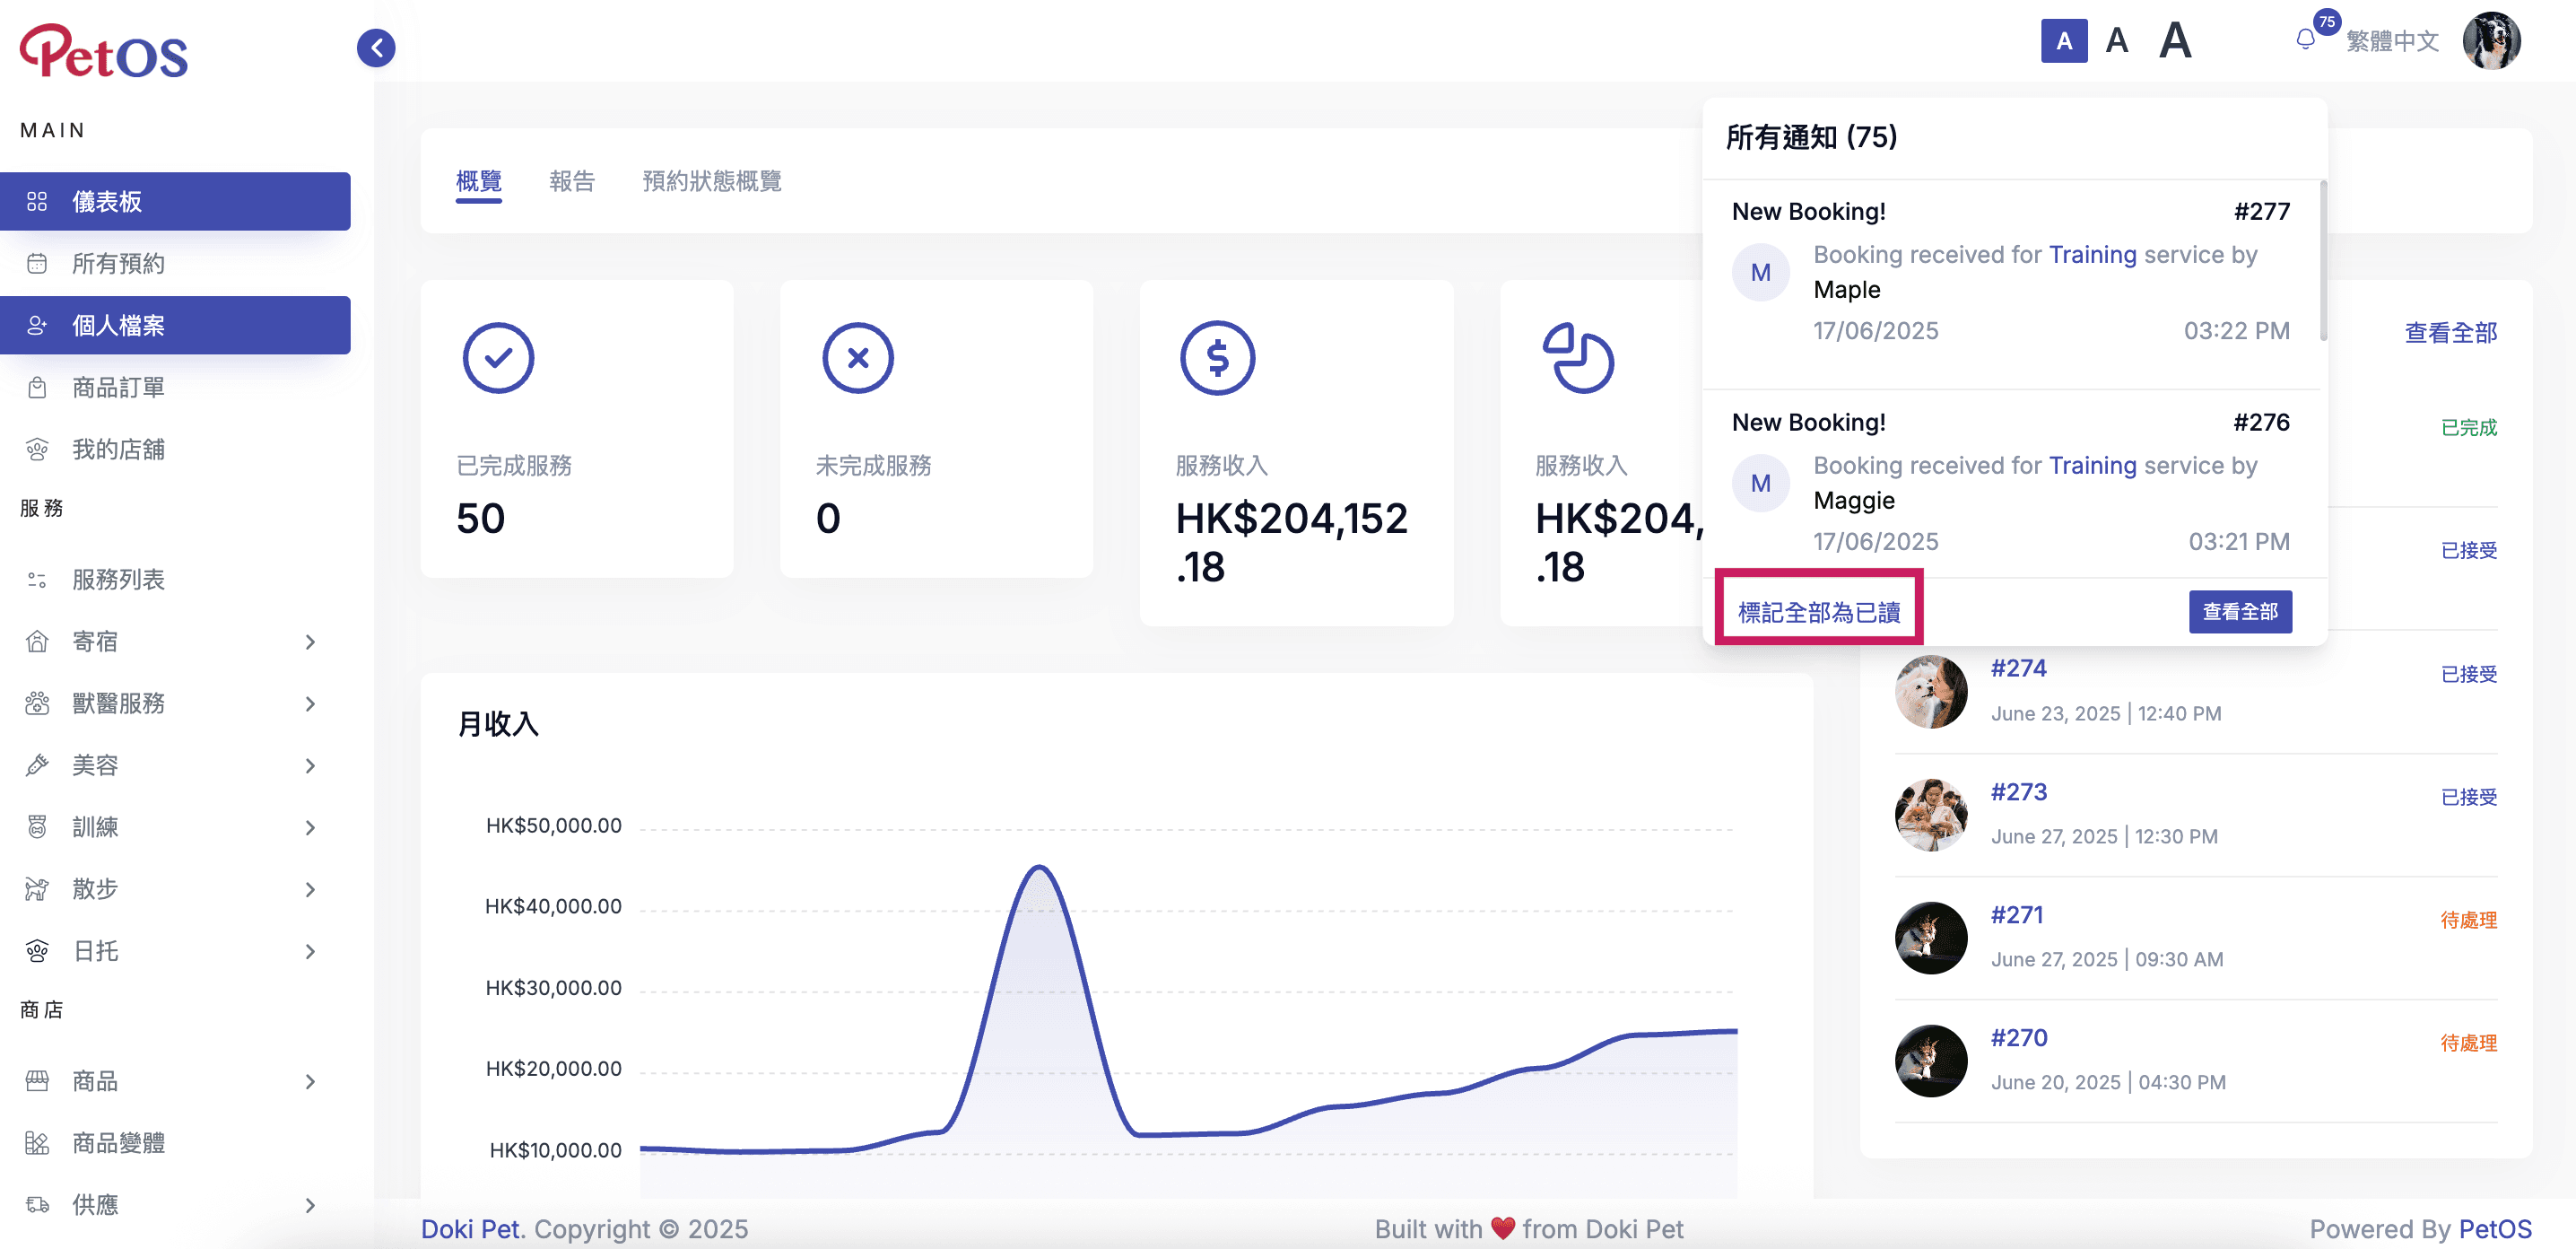Expand the 供應 submenu chevron

tap(310, 1206)
